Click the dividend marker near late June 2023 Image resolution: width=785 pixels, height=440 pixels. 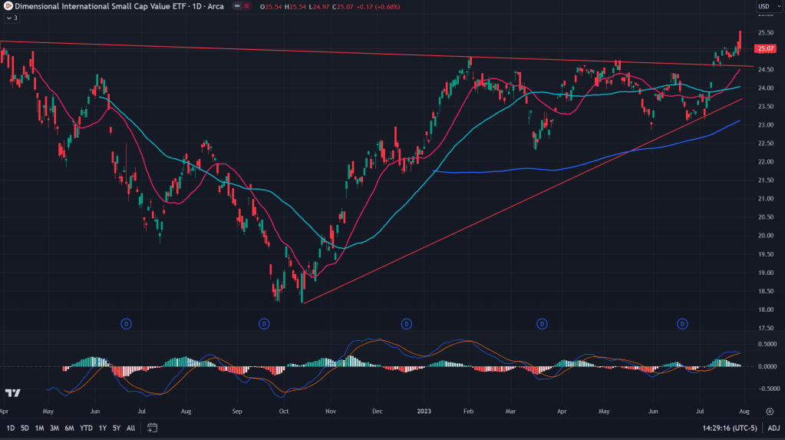(682, 324)
